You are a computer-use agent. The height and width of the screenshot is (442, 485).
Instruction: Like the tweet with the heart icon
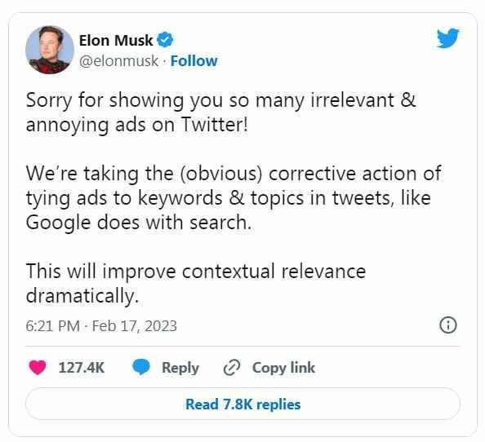point(38,368)
